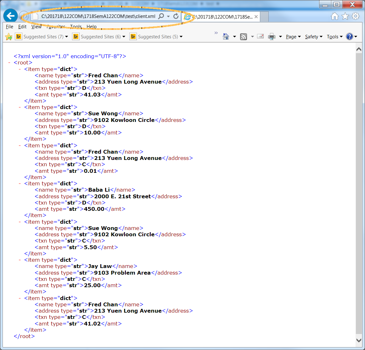Refresh the page with the reload icon

[176, 16]
